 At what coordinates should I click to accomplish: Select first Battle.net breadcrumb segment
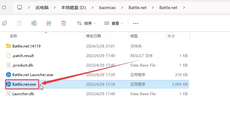137,8
